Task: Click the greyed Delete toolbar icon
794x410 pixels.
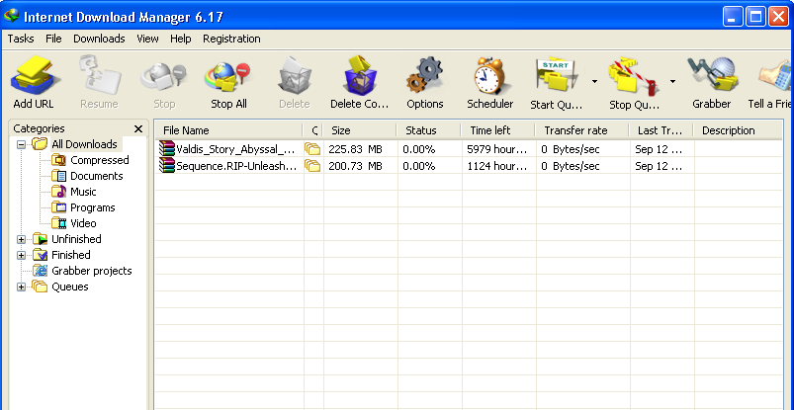Action: pyautogui.click(x=295, y=76)
